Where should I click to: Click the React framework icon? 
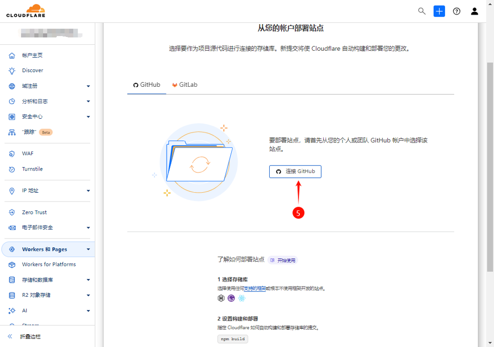coord(242,298)
